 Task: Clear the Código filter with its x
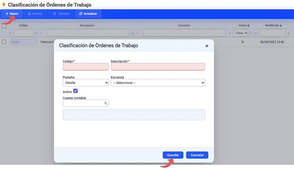click(x=36, y=33)
